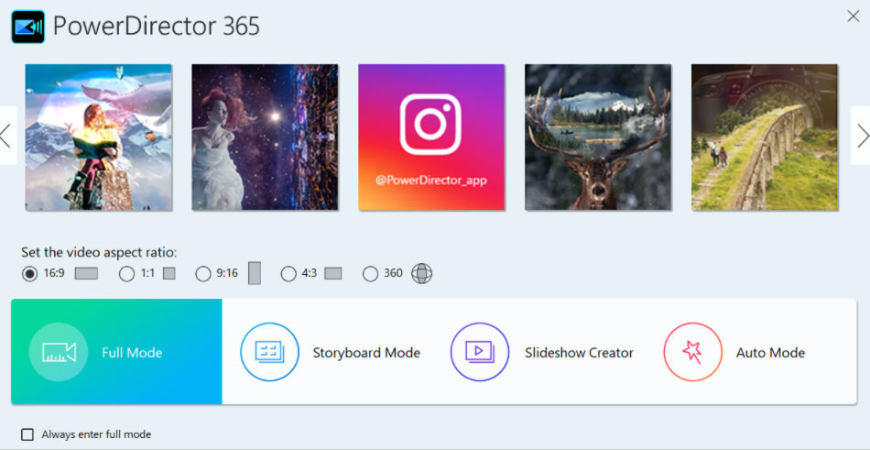This screenshot has height=450, width=870.
Task: Click the 16:9 wide rectangle icon
Action: [x=87, y=273]
